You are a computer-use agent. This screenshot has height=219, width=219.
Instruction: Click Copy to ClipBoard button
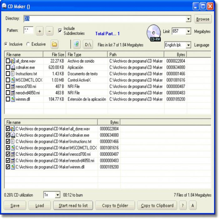coord(157,205)
